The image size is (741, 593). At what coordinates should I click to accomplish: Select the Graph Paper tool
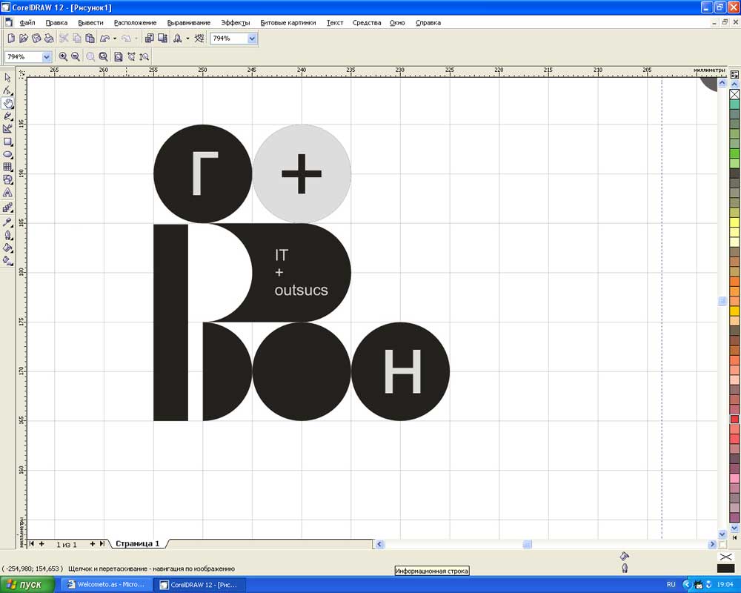pyautogui.click(x=8, y=167)
